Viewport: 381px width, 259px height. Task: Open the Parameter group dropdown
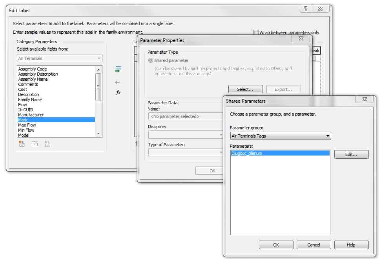click(x=280, y=136)
